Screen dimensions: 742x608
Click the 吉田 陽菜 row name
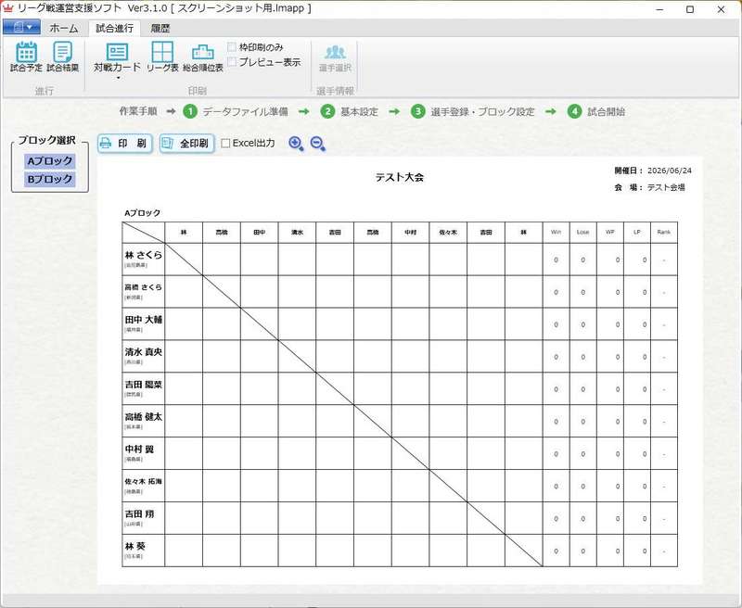pos(144,385)
